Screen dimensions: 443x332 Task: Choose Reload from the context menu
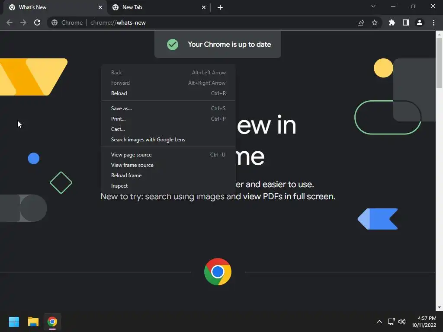(168, 93)
